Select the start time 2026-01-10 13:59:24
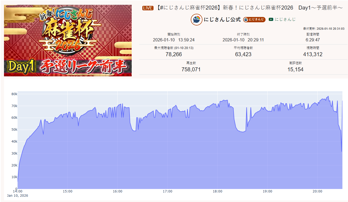This screenshot has height=202, width=348. (174, 40)
